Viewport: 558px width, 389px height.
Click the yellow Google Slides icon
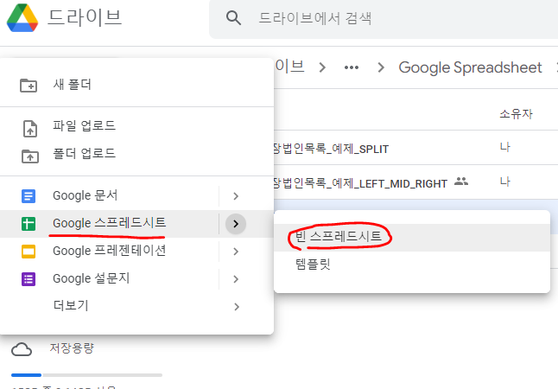29,252
